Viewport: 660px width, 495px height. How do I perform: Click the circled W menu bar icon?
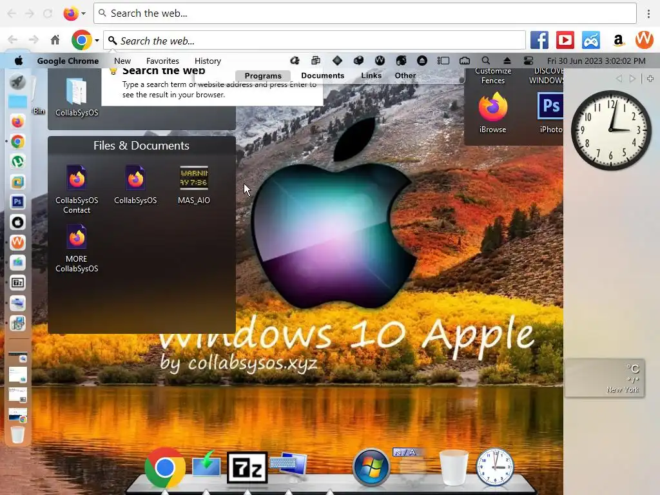(380, 61)
